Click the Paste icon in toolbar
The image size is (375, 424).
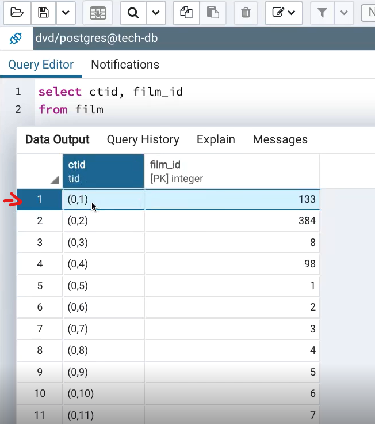[x=213, y=13]
